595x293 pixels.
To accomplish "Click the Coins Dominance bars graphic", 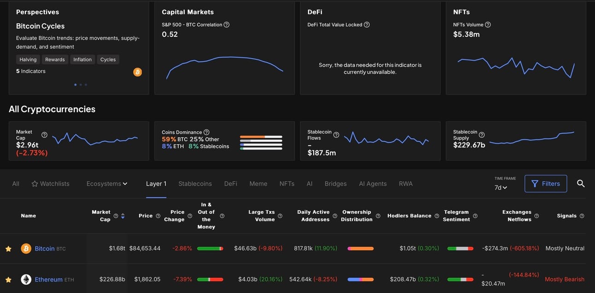I will pos(261,142).
